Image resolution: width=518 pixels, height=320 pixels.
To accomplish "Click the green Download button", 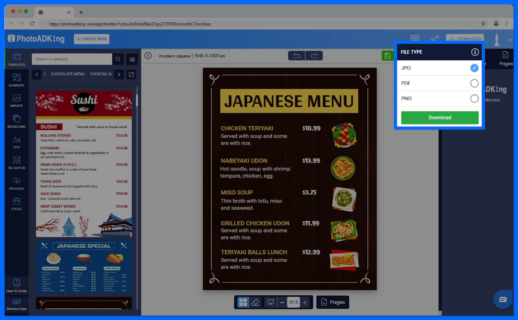I will pos(439,117).
